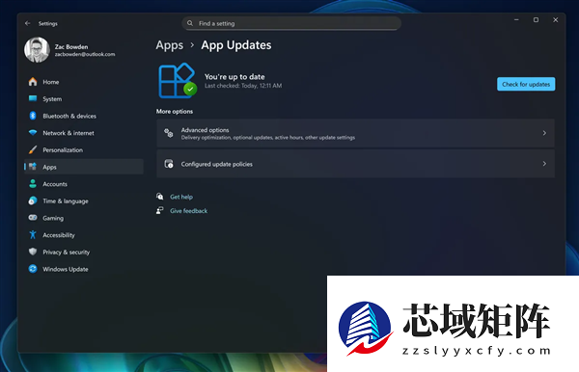Image resolution: width=579 pixels, height=372 pixels.
Task: Go to Windows Update page
Action: coord(84,269)
